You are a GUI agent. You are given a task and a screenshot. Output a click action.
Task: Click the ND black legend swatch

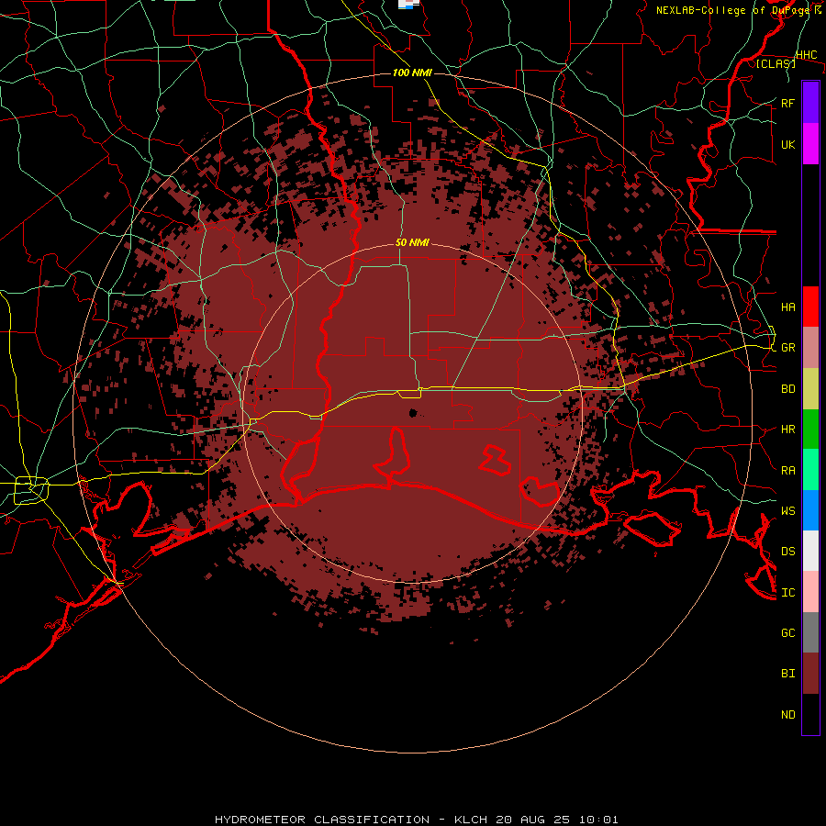(810, 714)
